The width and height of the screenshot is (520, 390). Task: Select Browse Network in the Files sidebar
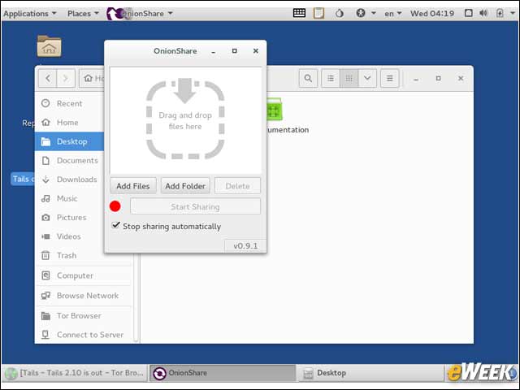pos(84,296)
